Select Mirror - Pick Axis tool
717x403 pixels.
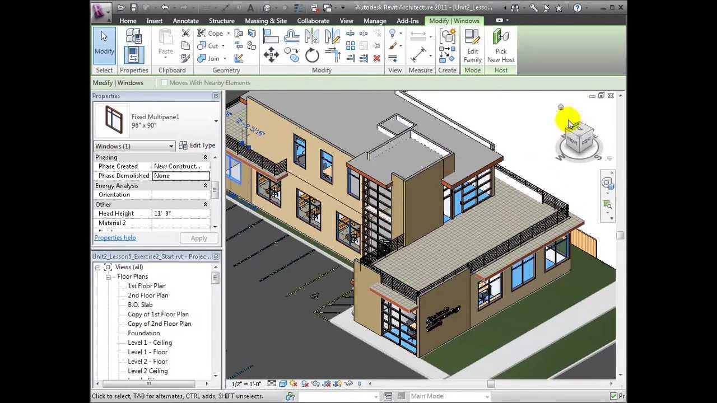coord(311,36)
